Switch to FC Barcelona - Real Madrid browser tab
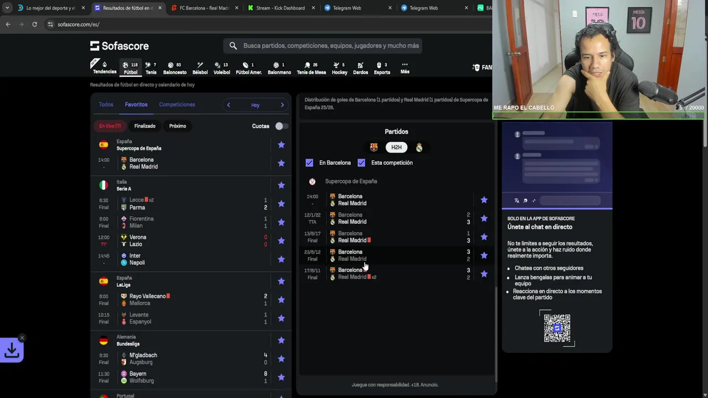The height and width of the screenshot is (398, 708). pos(204,8)
